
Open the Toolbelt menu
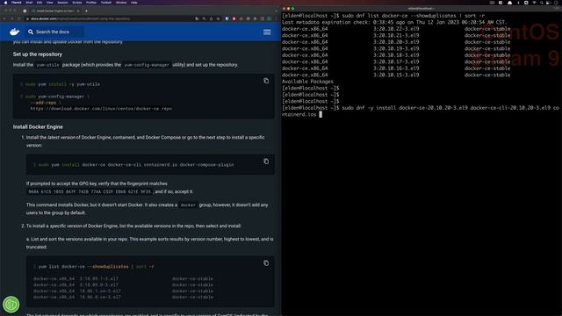click(106, 3)
